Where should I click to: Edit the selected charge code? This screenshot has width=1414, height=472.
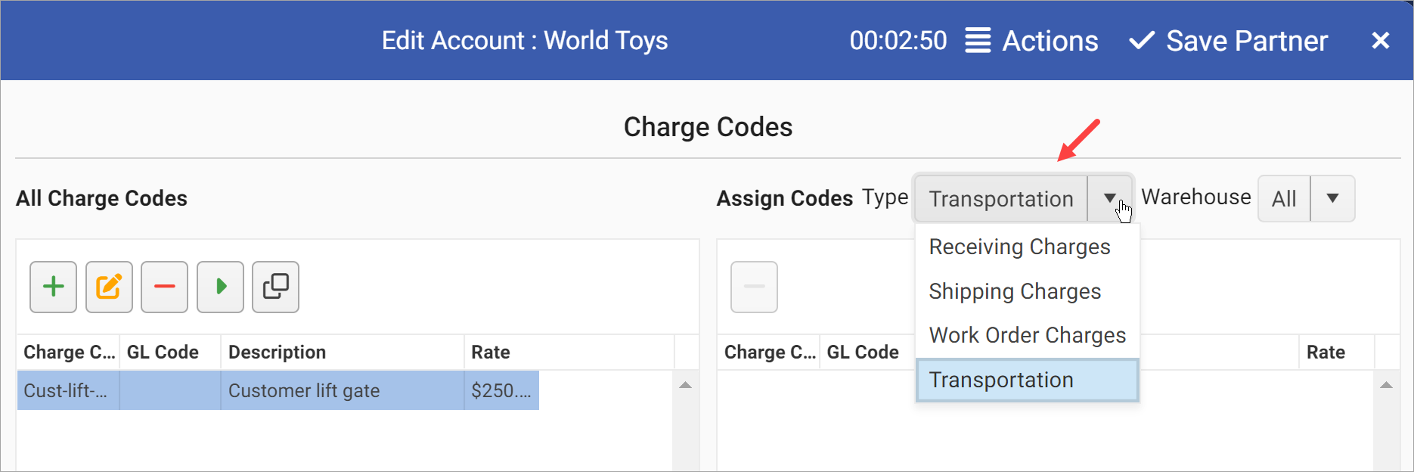109,287
